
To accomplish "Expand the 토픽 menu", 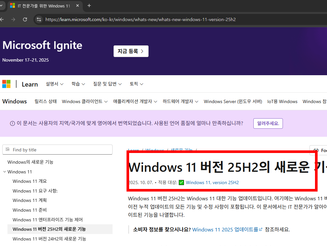I will (x=136, y=84).
